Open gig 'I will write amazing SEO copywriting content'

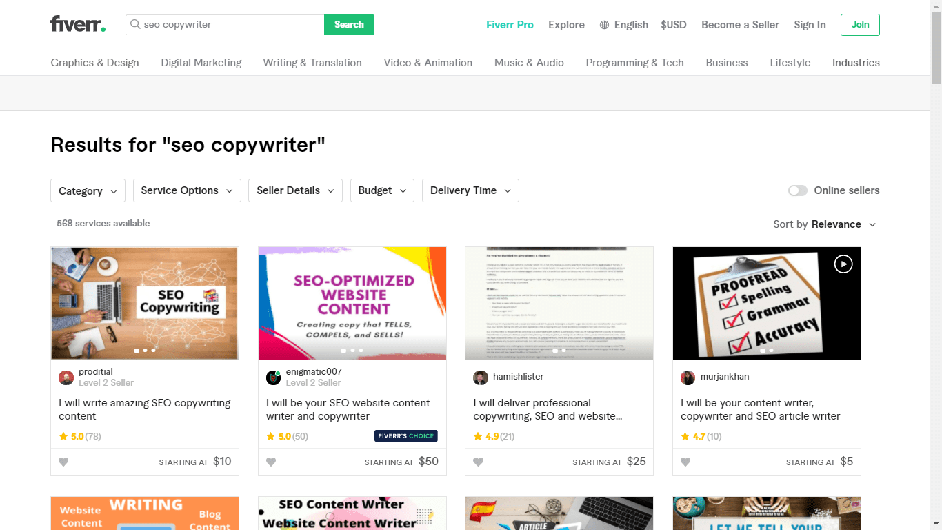pyautogui.click(x=145, y=409)
